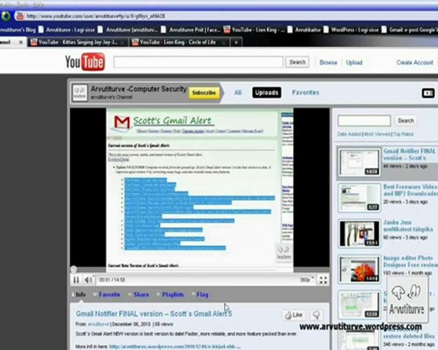The image size is (438, 350).
Task: Open the Gmail Notifier FINAL video thumbnail
Action: pos(359,162)
